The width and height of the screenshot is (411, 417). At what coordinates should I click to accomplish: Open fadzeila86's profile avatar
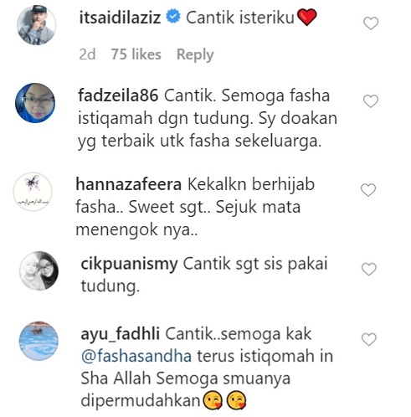35,103
